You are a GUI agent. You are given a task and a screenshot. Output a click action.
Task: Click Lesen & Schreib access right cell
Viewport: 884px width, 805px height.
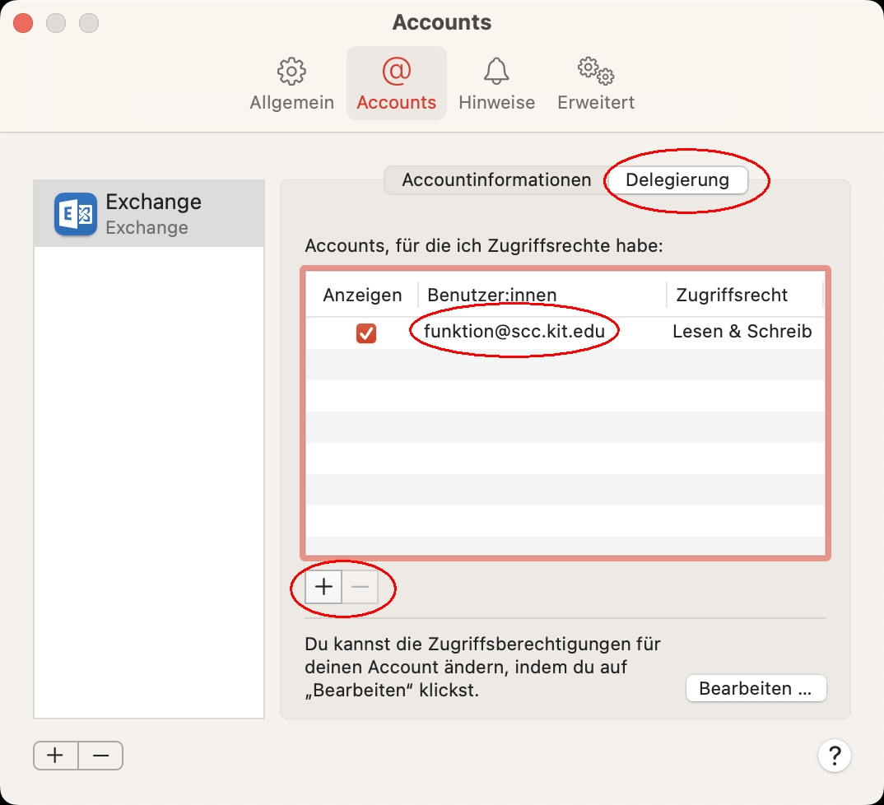tap(742, 332)
